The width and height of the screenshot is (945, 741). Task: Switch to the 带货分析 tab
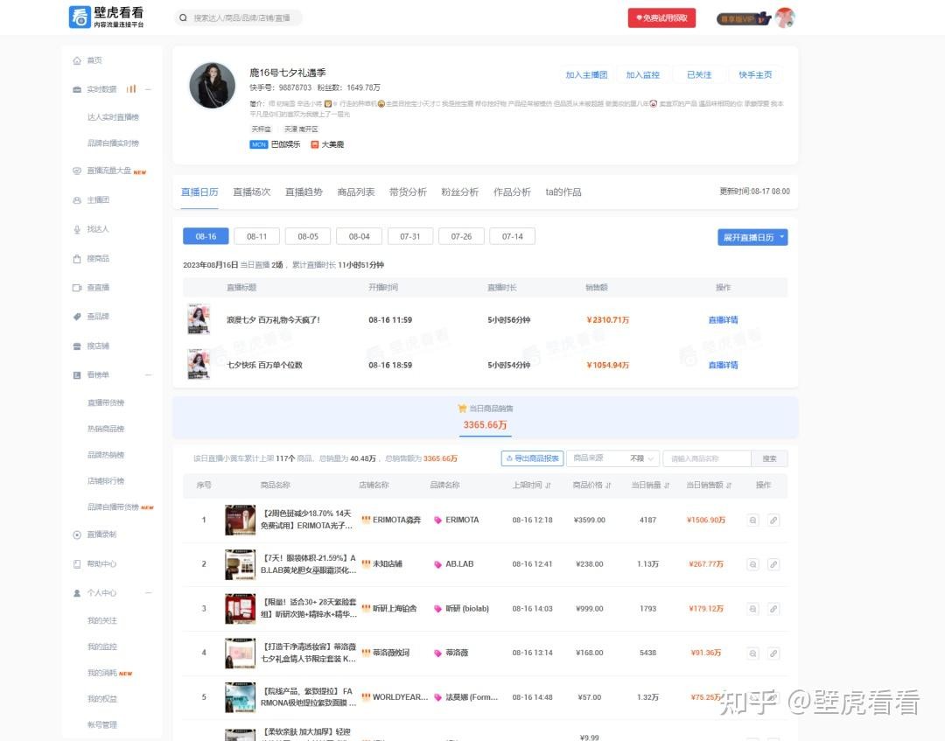[x=408, y=192]
